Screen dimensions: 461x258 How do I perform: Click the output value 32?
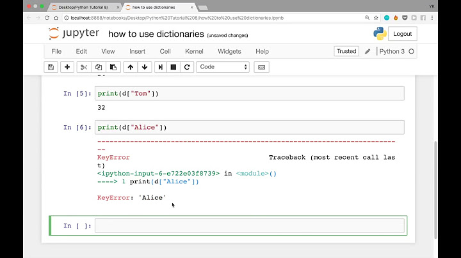[101, 107]
